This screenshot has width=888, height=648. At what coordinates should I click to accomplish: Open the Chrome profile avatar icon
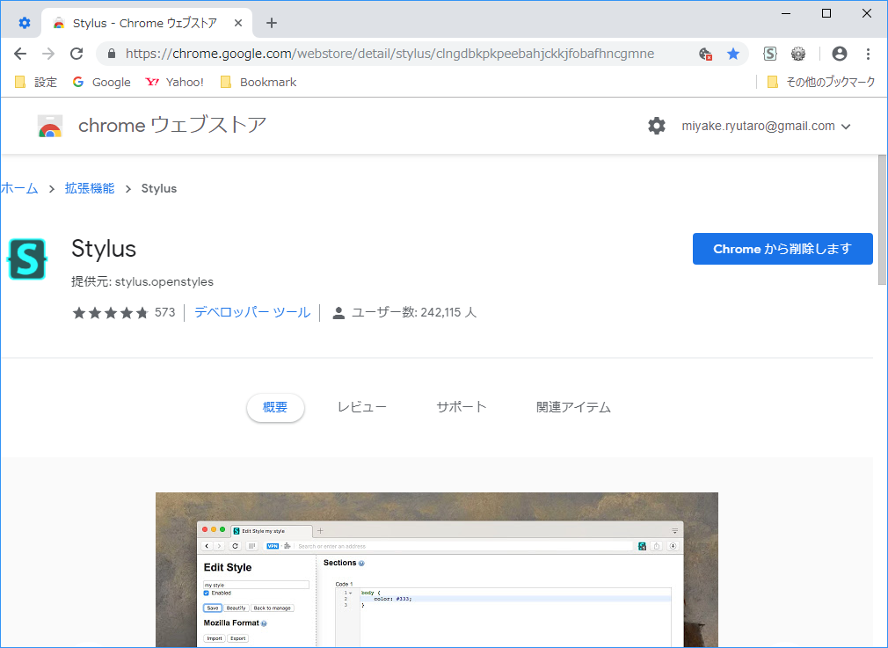[x=840, y=54]
